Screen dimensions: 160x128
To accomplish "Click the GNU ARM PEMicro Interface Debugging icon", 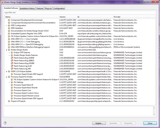I will click(x=9, y=47).
